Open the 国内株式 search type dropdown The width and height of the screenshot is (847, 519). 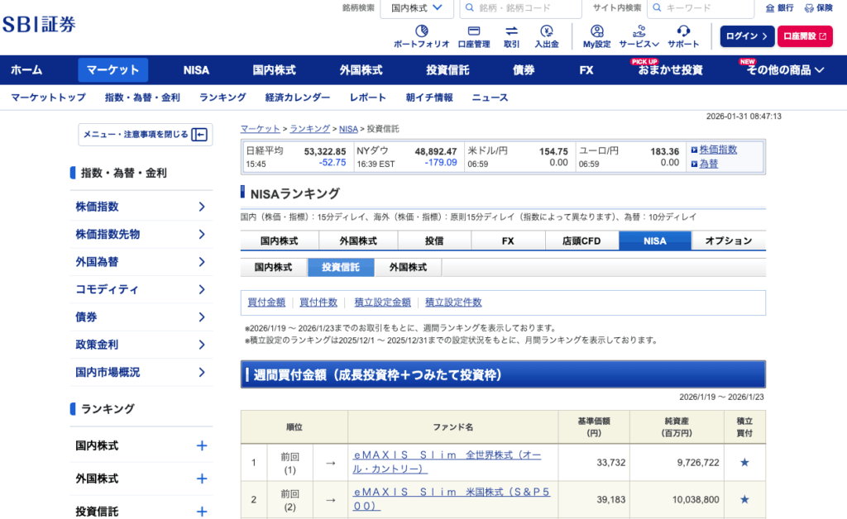pos(417,8)
